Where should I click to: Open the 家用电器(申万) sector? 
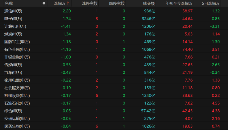(x=17, y=80)
